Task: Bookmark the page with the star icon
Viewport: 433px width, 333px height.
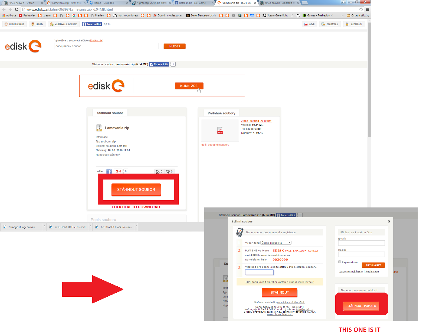Action: coord(361,9)
